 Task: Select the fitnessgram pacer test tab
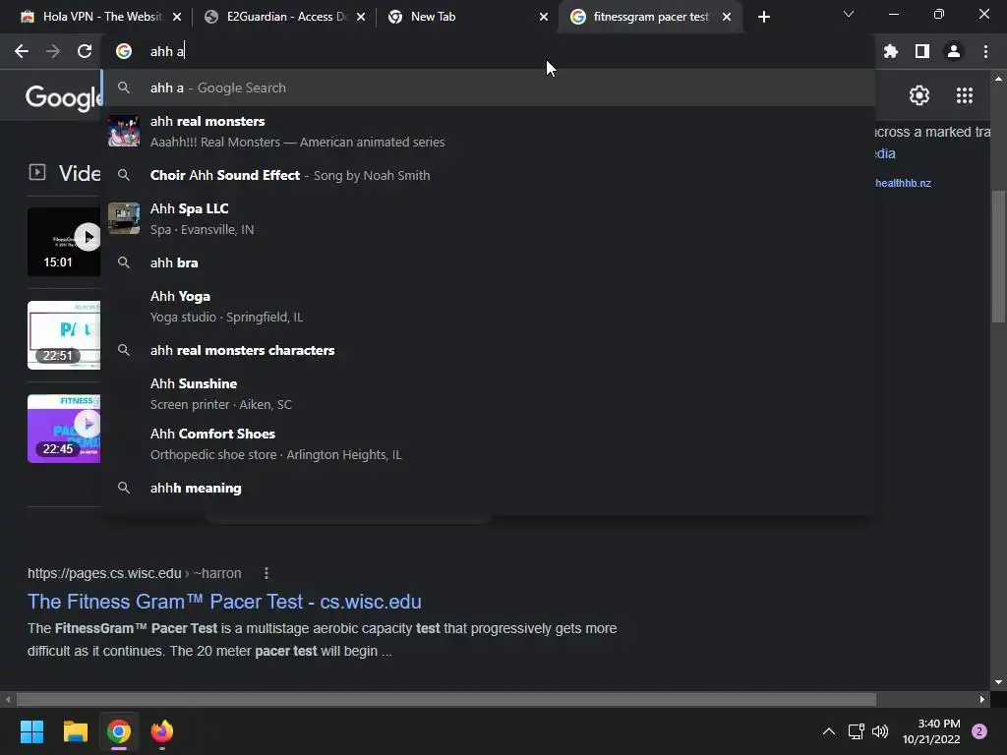coord(651,17)
